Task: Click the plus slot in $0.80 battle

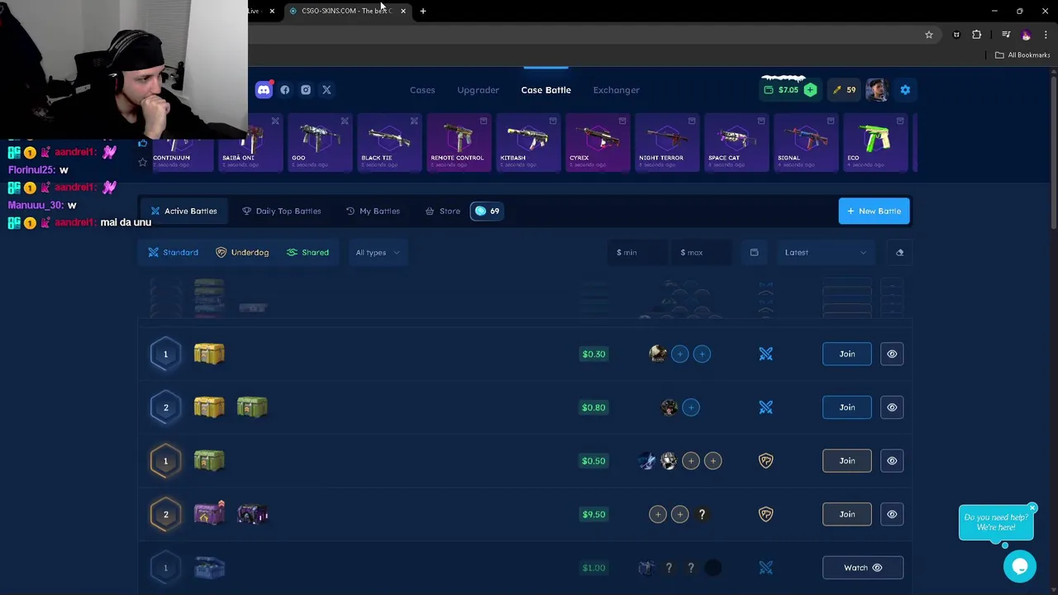Action: [x=691, y=407]
